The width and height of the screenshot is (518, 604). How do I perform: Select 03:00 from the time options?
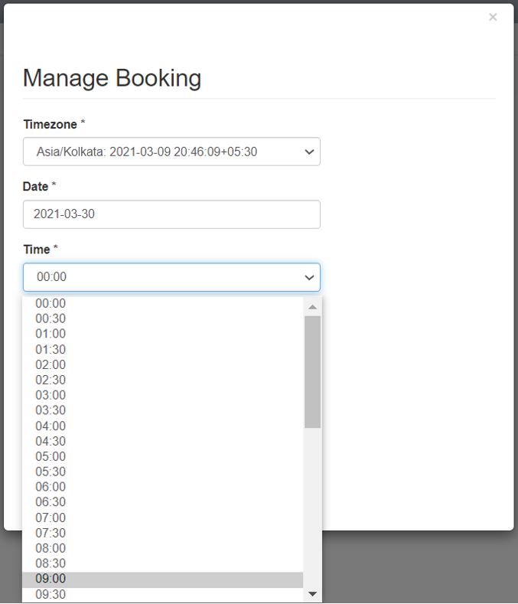pos(50,395)
